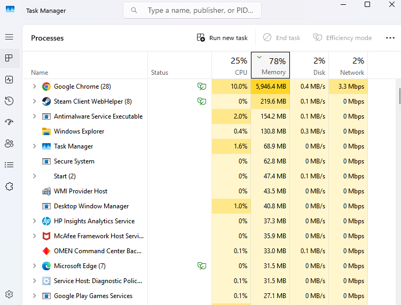This screenshot has height=305, width=401.
Task: Click Run new task button
Action: [x=222, y=38]
